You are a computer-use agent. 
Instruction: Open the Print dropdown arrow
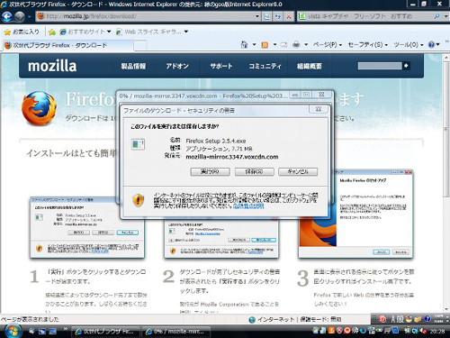pyautogui.click(x=306, y=45)
